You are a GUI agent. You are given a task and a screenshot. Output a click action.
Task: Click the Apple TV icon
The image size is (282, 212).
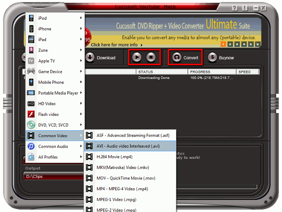(31, 61)
